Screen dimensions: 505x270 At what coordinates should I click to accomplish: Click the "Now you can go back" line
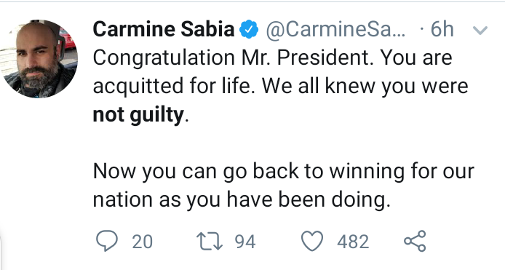(283, 172)
